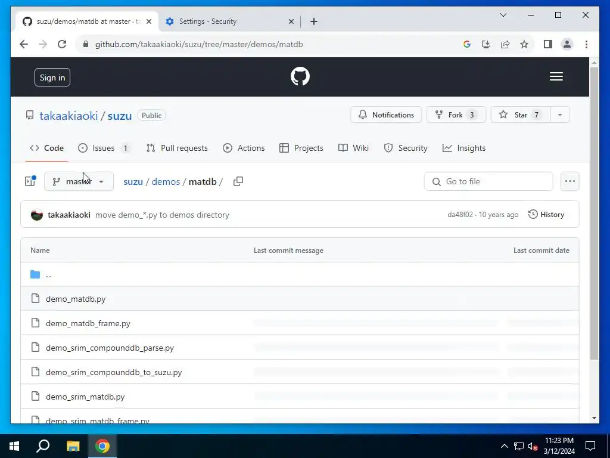Close the suzu/demos/matdb GitHub tab

[148, 22]
